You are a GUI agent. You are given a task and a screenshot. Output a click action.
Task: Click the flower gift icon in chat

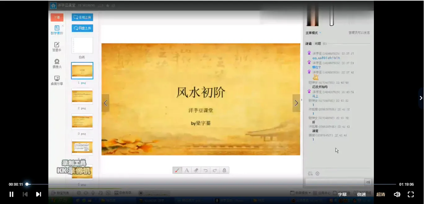(317, 174)
